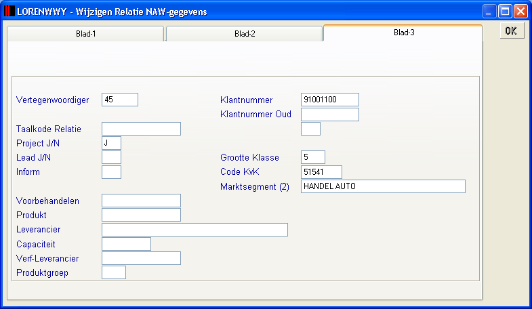
Task: Click the Capaciteit label
Action: tap(36, 244)
